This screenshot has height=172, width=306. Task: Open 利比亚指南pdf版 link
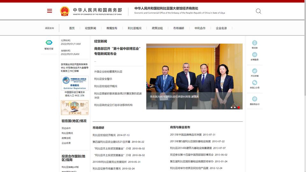pos(70,167)
